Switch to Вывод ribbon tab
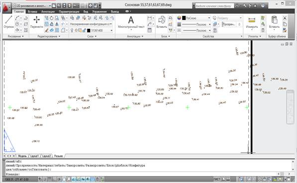 (x=115, y=11)
